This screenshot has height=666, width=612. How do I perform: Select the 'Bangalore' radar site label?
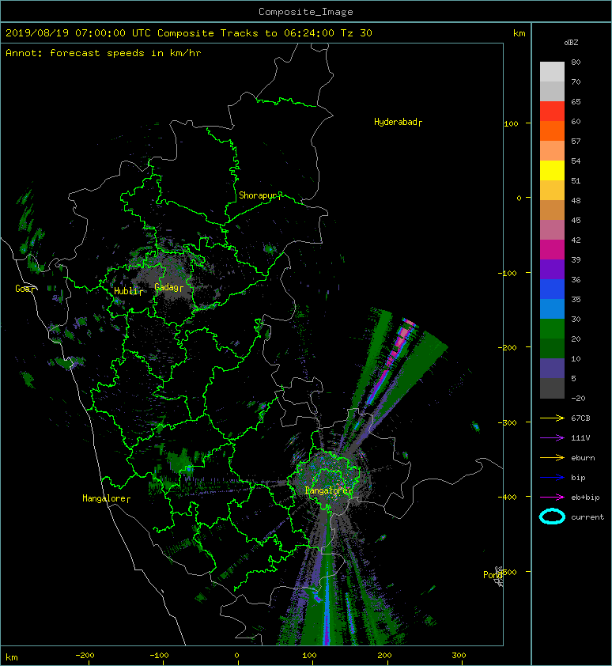pyautogui.click(x=329, y=491)
